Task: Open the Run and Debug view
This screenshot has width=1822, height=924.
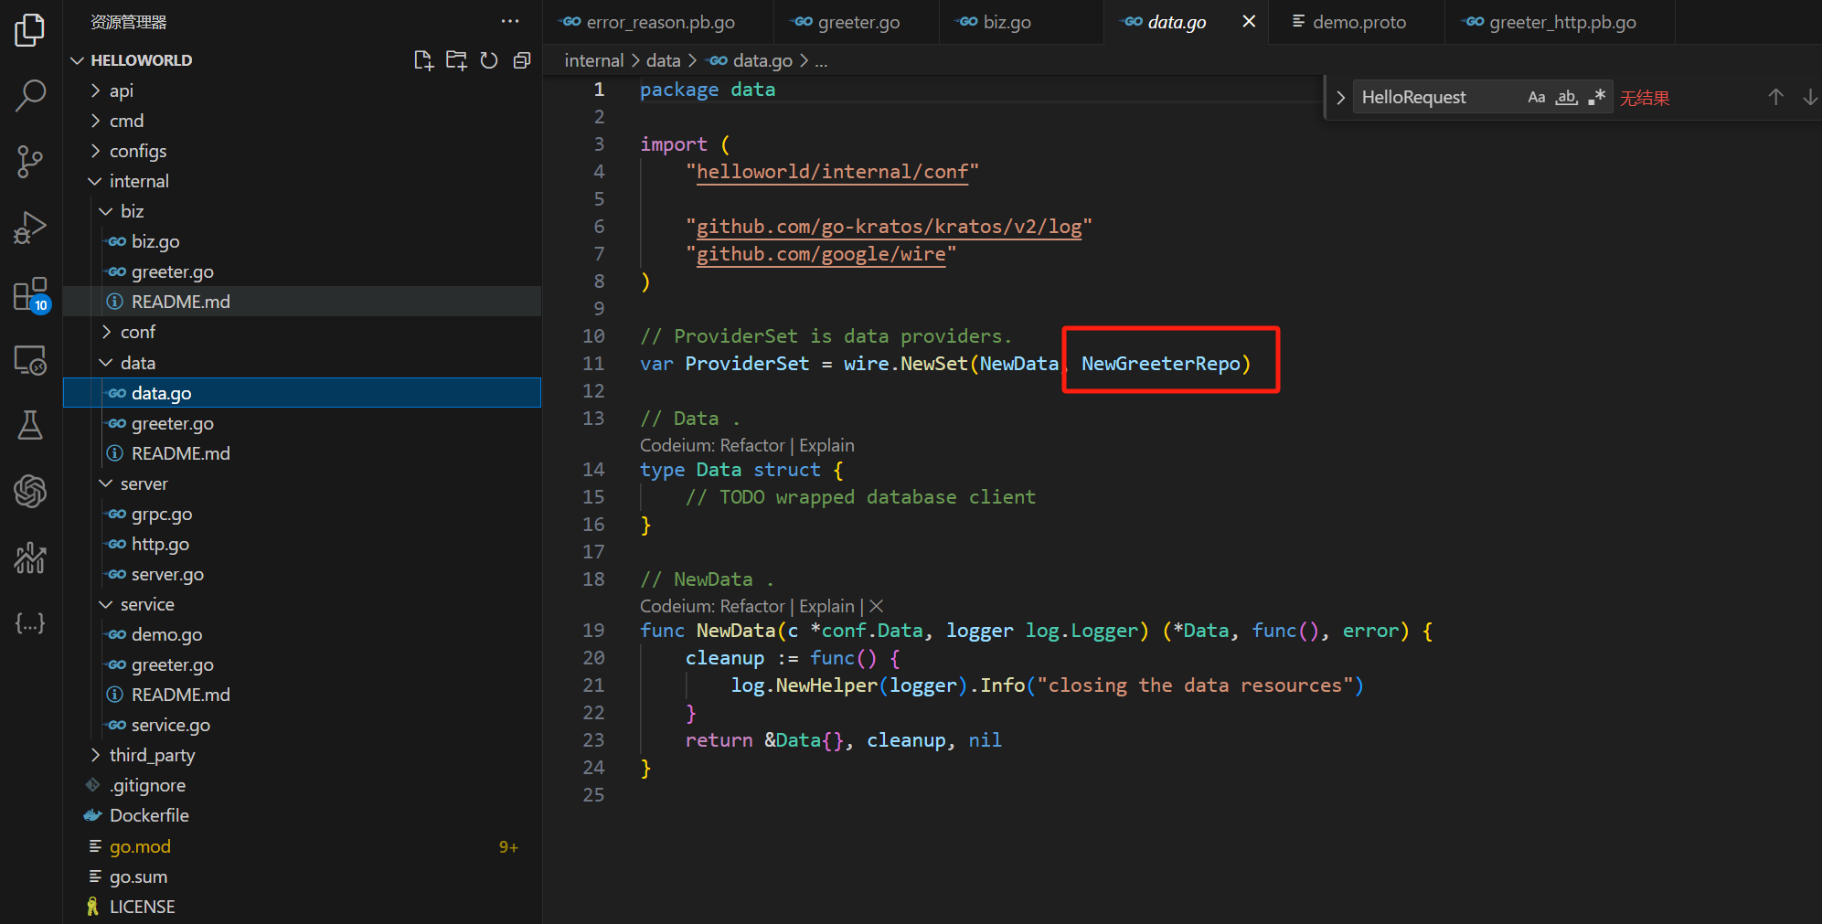Action: pyautogui.click(x=30, y=228)
